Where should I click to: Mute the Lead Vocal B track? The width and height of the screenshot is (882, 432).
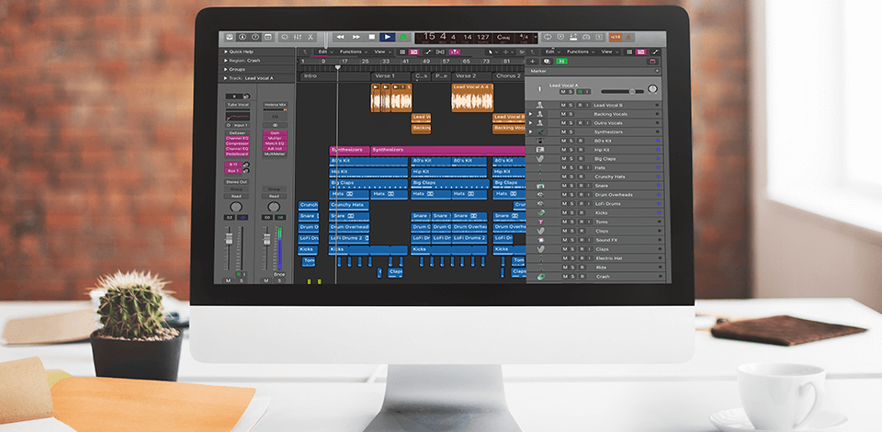[x=563, y=105]
